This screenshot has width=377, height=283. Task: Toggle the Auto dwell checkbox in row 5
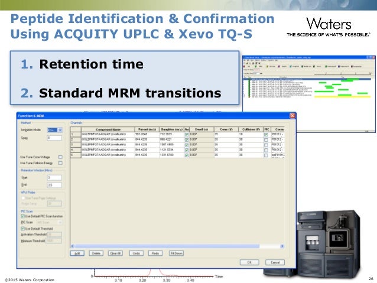coord(187,155)
